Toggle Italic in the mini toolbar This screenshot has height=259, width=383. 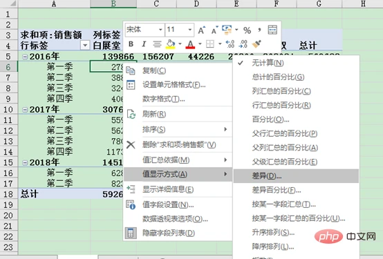tap(144, 44)
